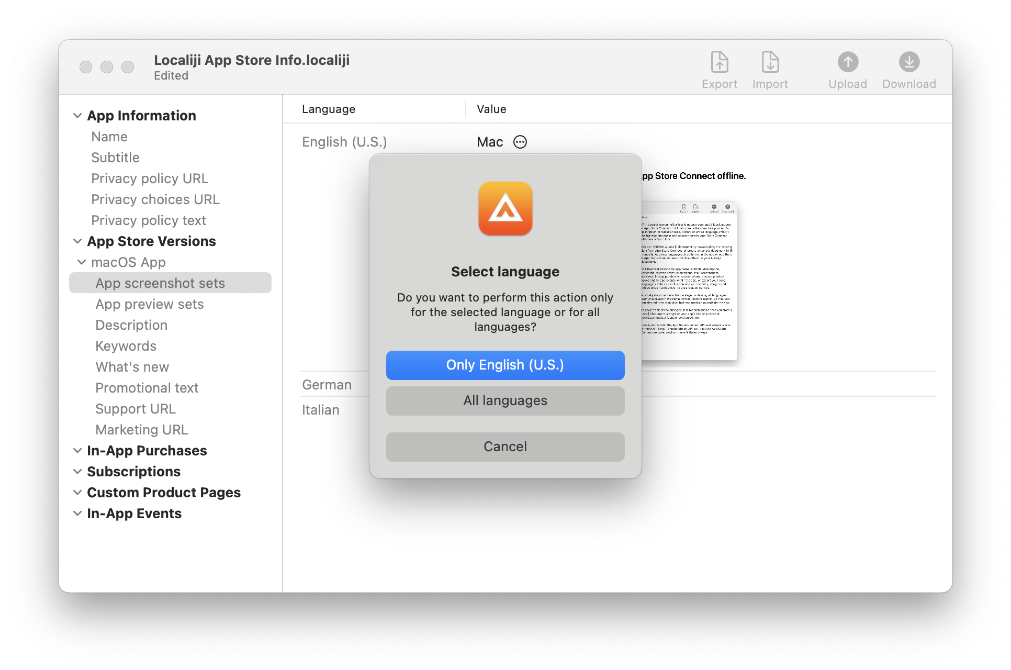Viewport: 1011px width, 670px height.
Task: Open Support URL in sidebar
Action: coord(136,409)
